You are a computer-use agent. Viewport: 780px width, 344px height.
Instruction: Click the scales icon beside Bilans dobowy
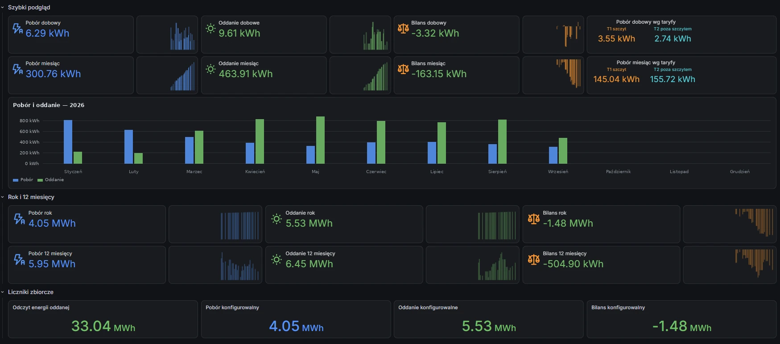(x=403, y=29)
